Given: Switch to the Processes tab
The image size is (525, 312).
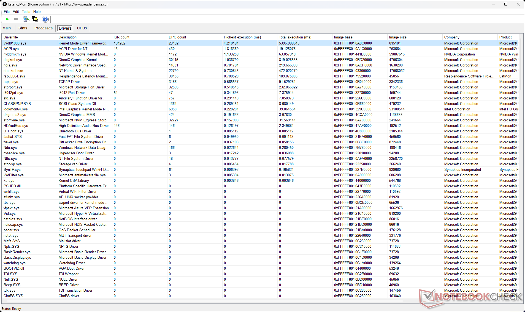Looking at the screenshot, I should coord(44,28).
